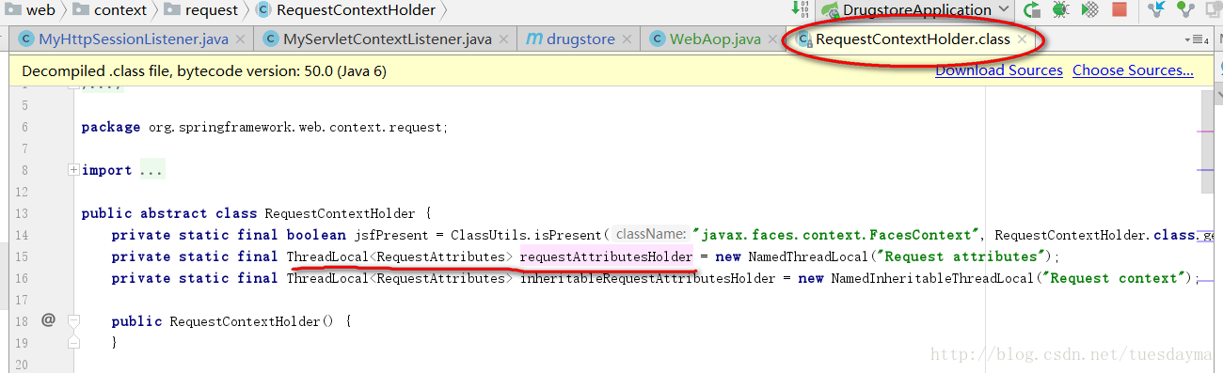Image resolution: width=1223 pixels, height=373 pixels.
Task: Click the className: parameter hint
Action: (x=651, y=235)
